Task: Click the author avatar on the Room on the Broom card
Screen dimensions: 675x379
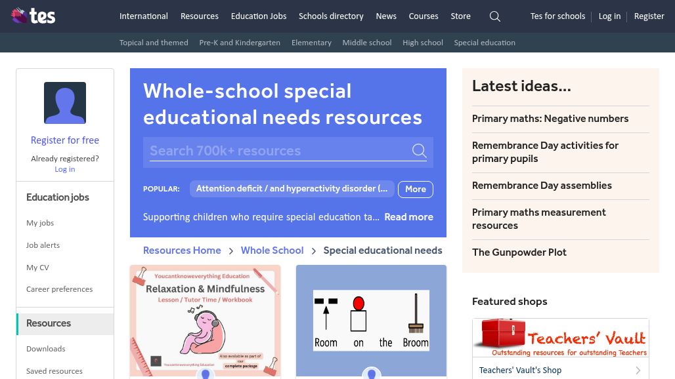Action: 371,374
